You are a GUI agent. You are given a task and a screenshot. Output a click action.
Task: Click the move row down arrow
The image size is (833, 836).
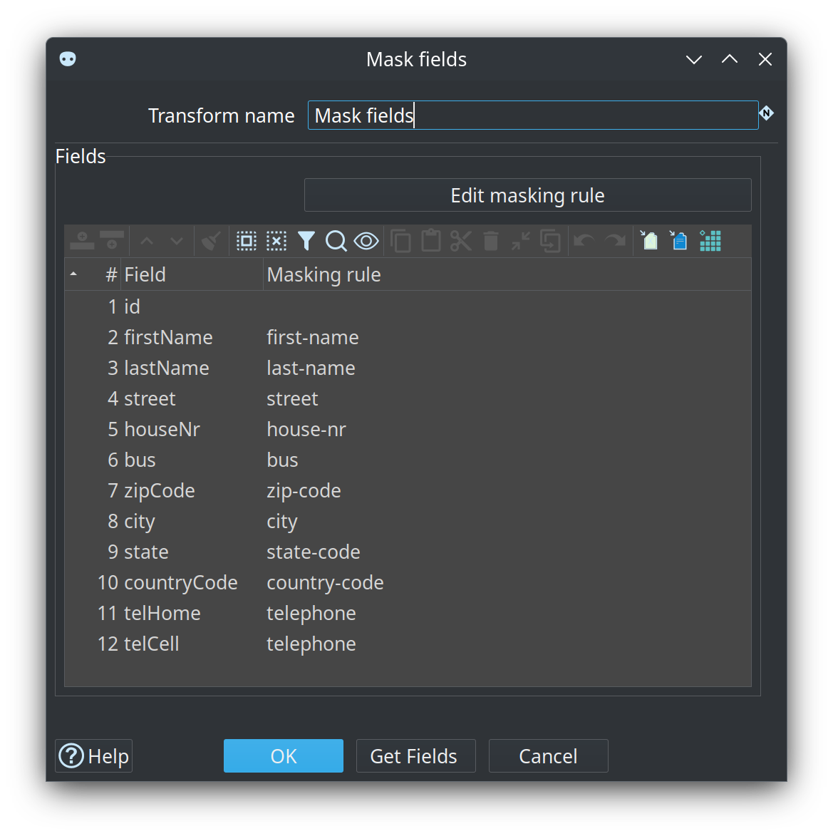click(177, 242)
